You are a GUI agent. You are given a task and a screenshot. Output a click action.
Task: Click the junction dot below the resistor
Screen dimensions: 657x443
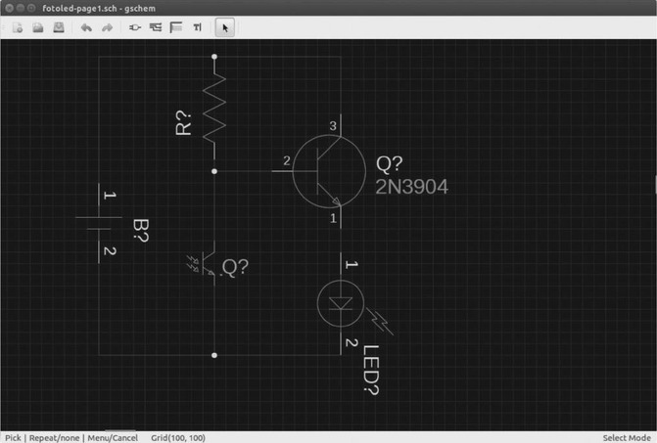click(214, 171)
